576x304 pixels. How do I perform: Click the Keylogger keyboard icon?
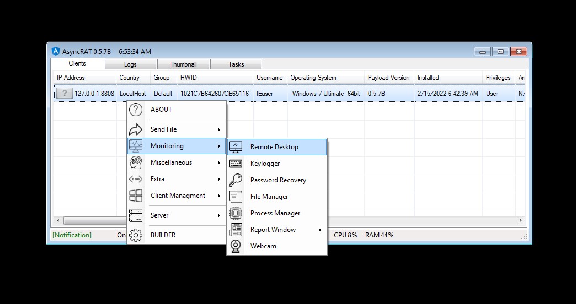coord(236,164)
